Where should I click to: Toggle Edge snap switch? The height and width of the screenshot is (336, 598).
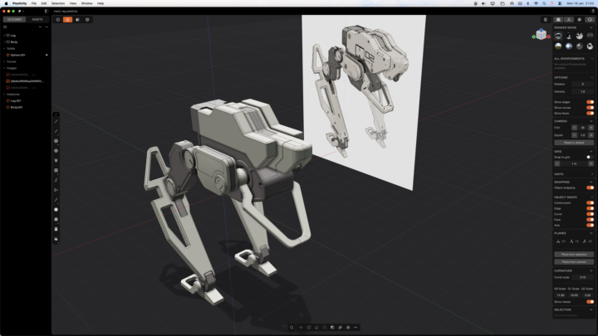coord(590,208)
